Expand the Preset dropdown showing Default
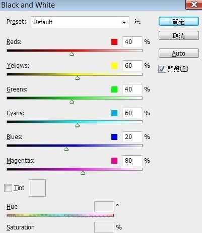The image size is (202, 233). [80, 22]
